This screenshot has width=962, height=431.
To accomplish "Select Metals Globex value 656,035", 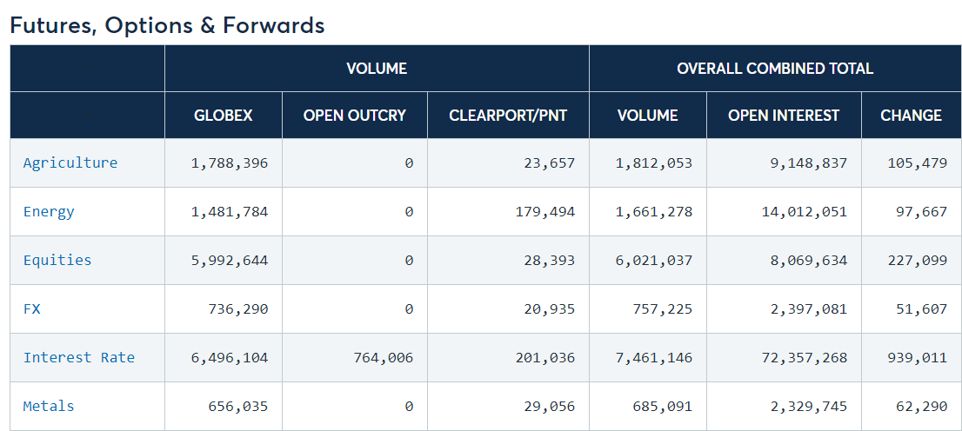I will 238,407.
